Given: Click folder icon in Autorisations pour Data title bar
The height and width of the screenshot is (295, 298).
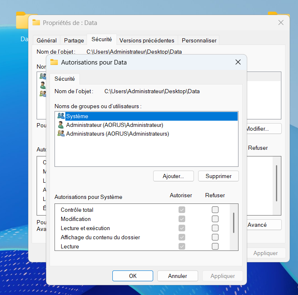Looking at the screenshot, I should (54, 62).
